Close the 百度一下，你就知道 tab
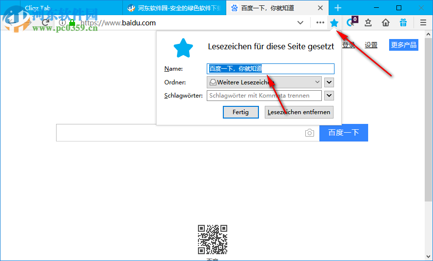The image size is (433, 261). pyautogui.click(x=320, y=8)
